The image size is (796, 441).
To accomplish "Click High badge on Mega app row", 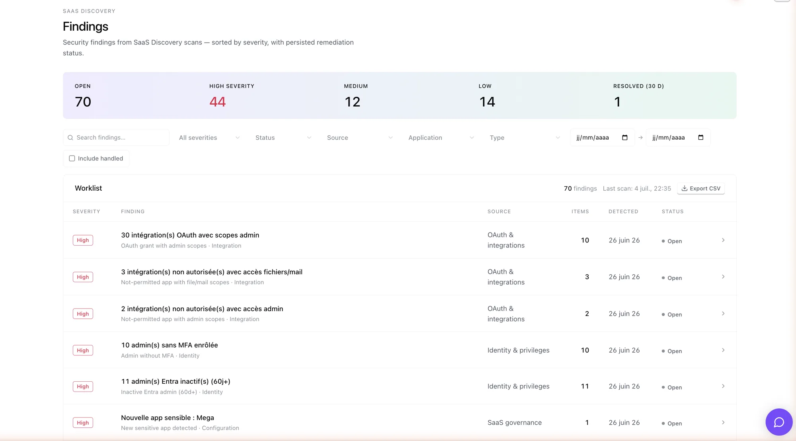I will 83,423.
